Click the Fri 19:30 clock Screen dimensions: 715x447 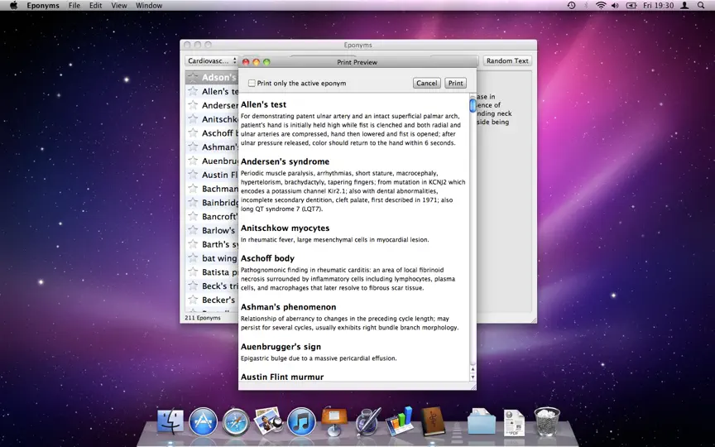(658, 6)
